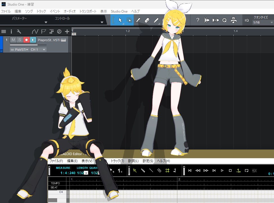Viewport: 274px width, 203px height.
Task: Solo track 1 with S button
Action: pos(20,40)
